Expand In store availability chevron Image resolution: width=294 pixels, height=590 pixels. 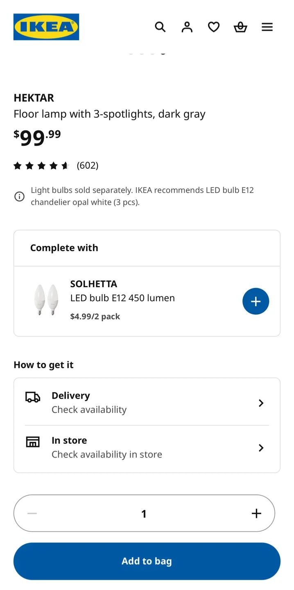coord(261,448)
